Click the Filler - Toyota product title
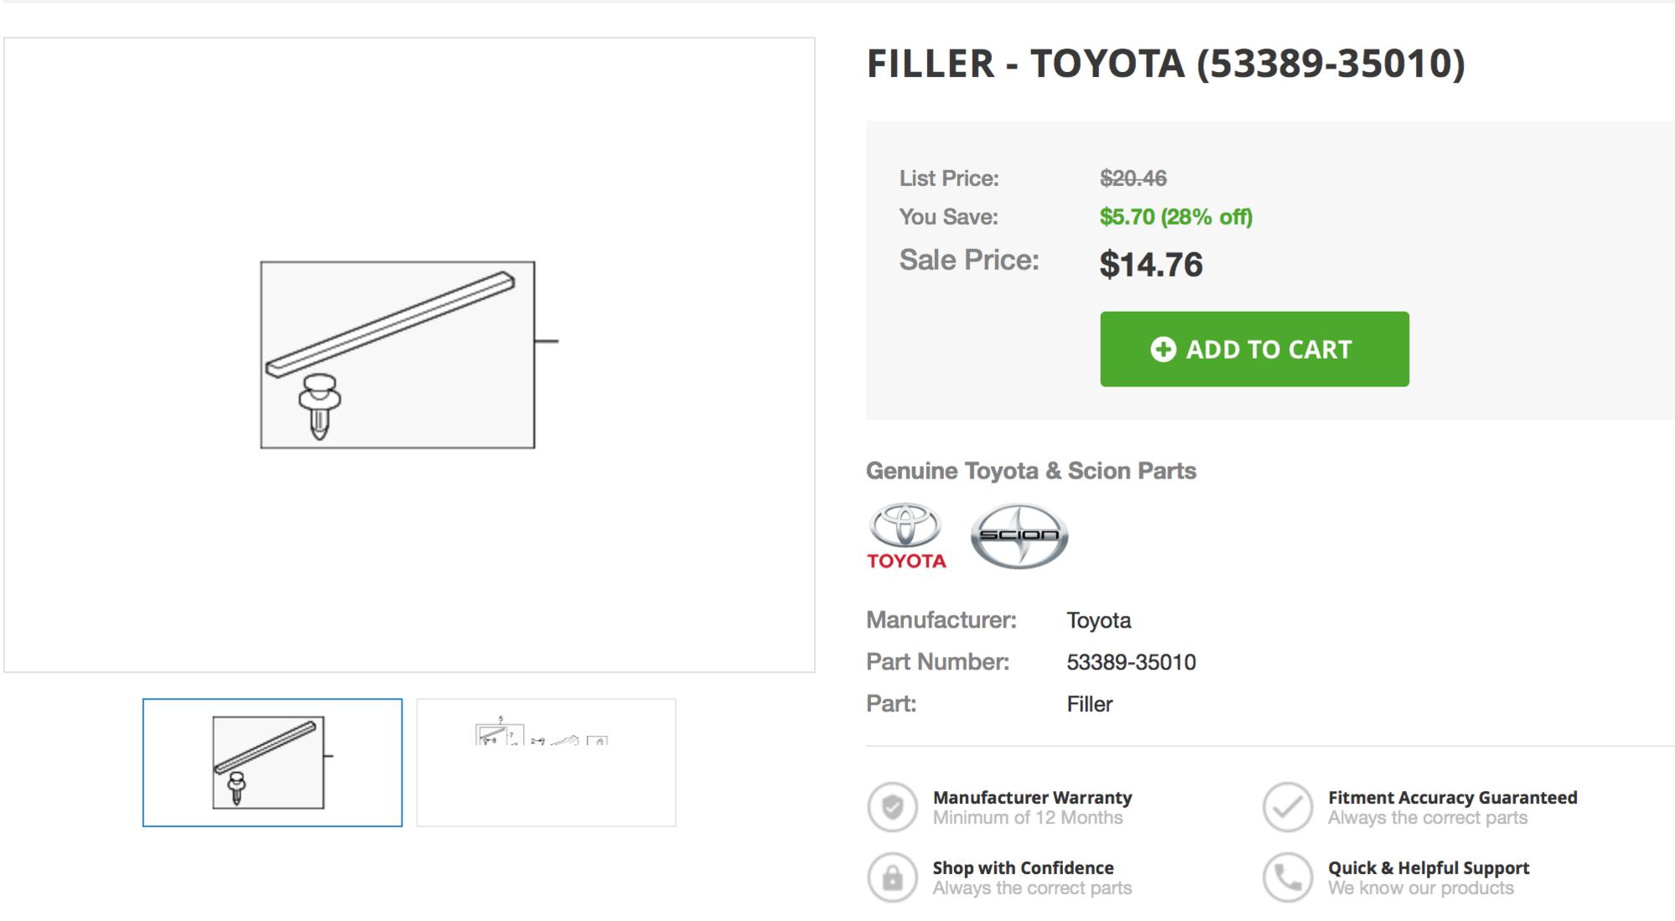The image size is (1675, 921). click(x=1165, y=64)
